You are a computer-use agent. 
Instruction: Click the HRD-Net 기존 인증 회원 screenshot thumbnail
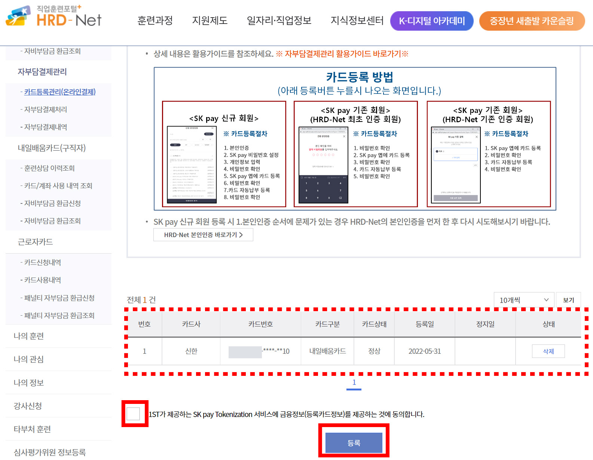(456, 165)
